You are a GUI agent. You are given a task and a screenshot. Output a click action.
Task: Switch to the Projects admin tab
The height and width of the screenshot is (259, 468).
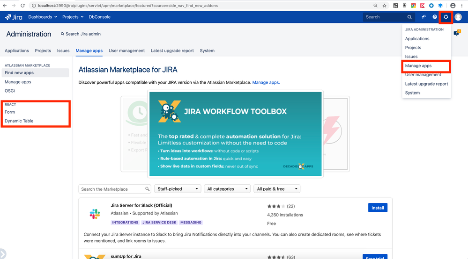(x=43, y=50)
